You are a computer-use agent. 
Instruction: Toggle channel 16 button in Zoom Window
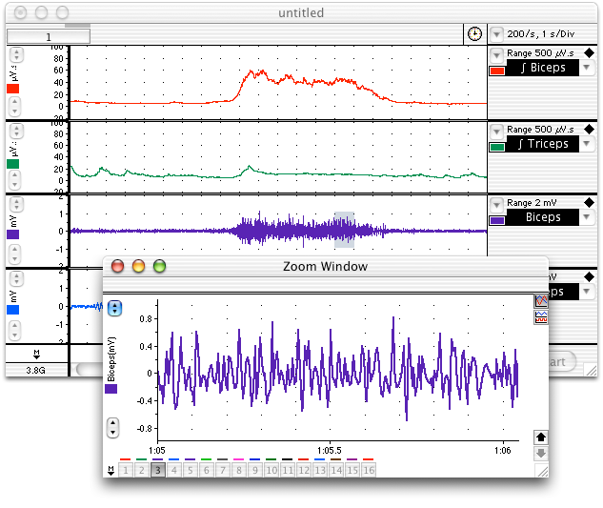(368, 470)
